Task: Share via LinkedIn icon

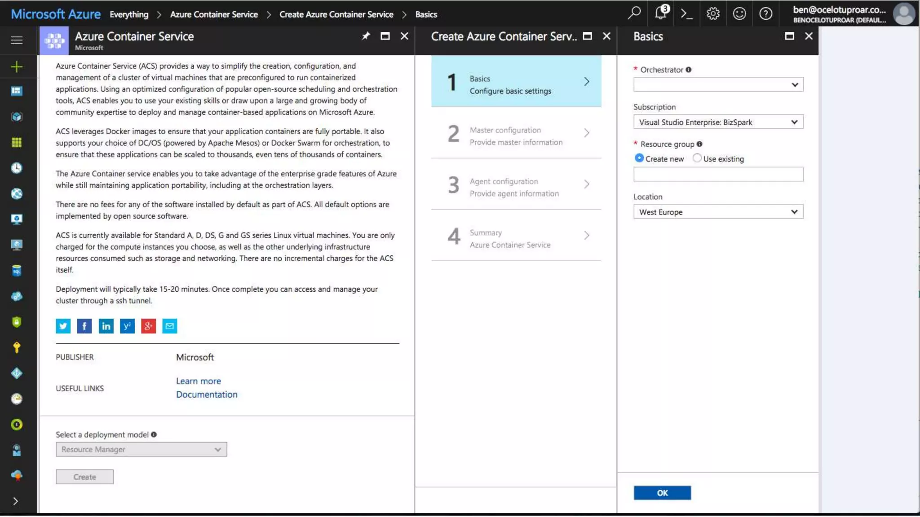Action: (106, 326)
